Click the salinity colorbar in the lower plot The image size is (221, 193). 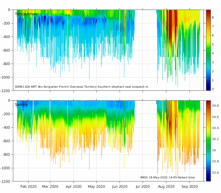208,141
